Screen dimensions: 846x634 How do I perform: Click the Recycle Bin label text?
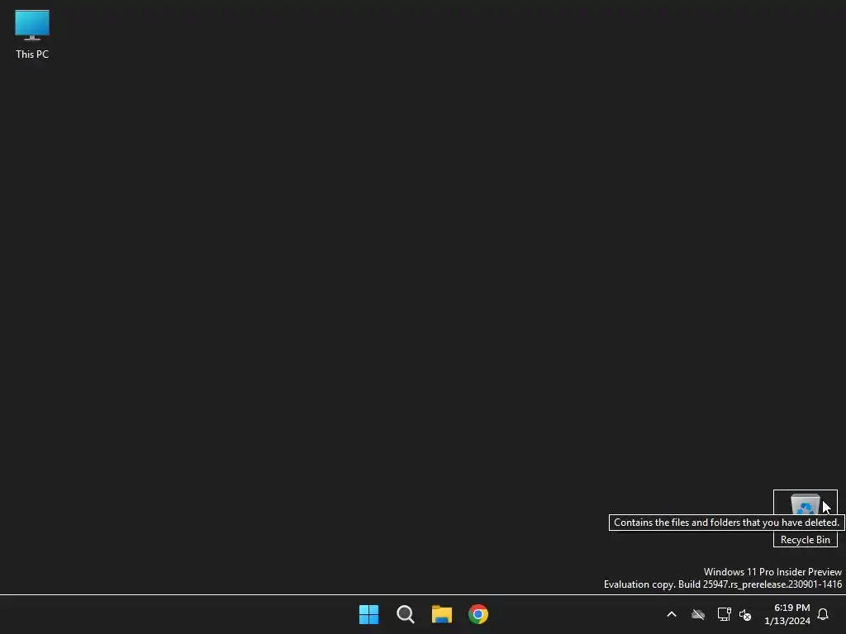[x=805, y=540]
